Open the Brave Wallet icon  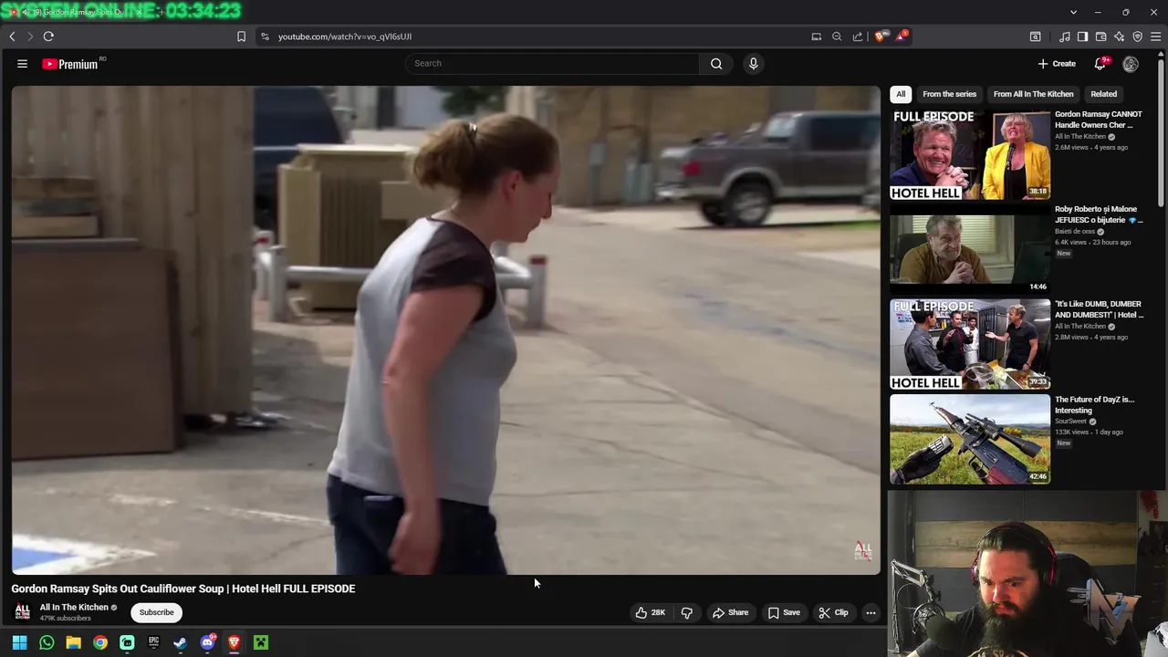point(1100,36)
